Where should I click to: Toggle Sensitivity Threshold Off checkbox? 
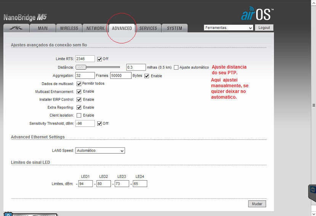pos(99,123)
